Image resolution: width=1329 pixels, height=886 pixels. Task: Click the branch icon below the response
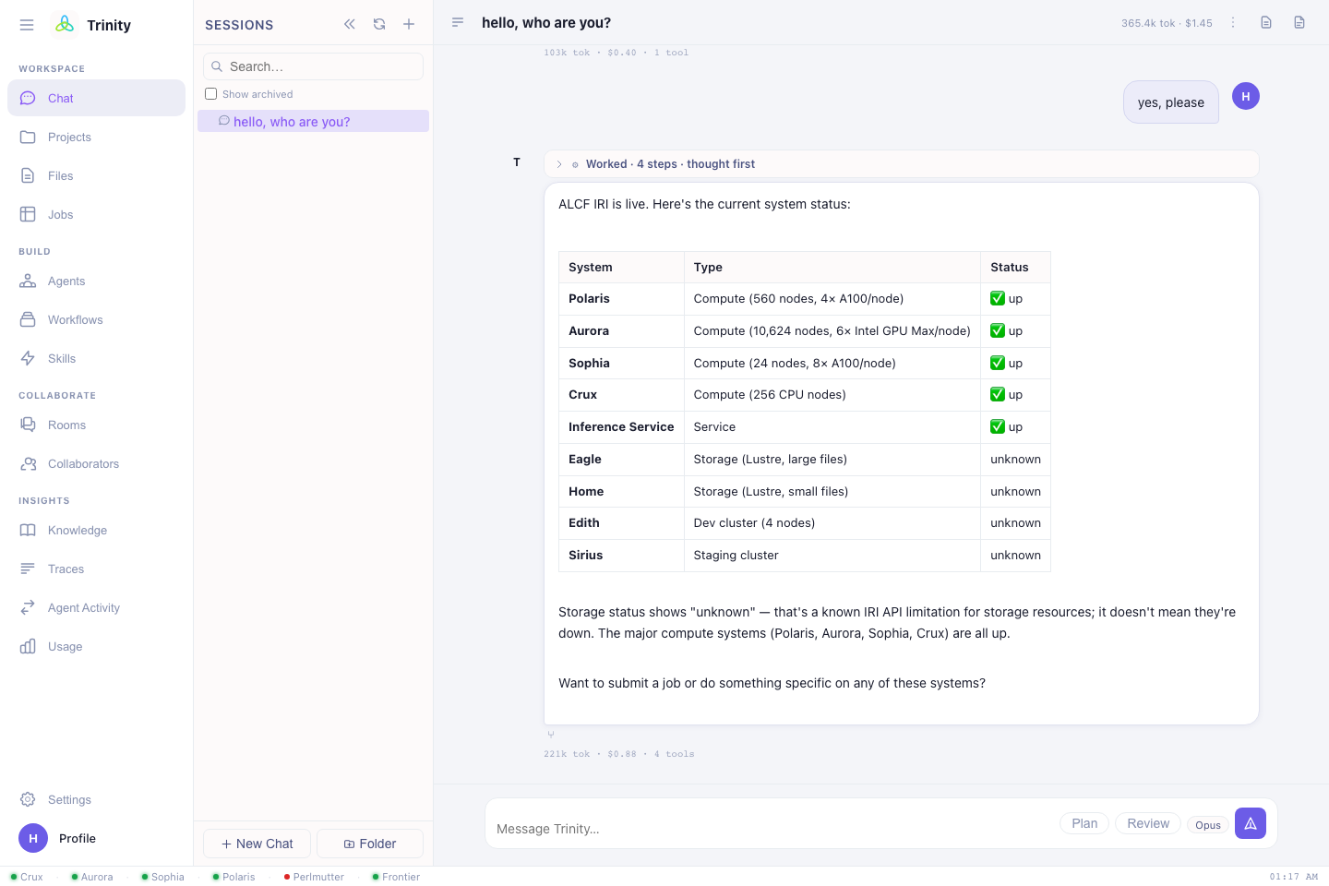click(x=551, y=735)
